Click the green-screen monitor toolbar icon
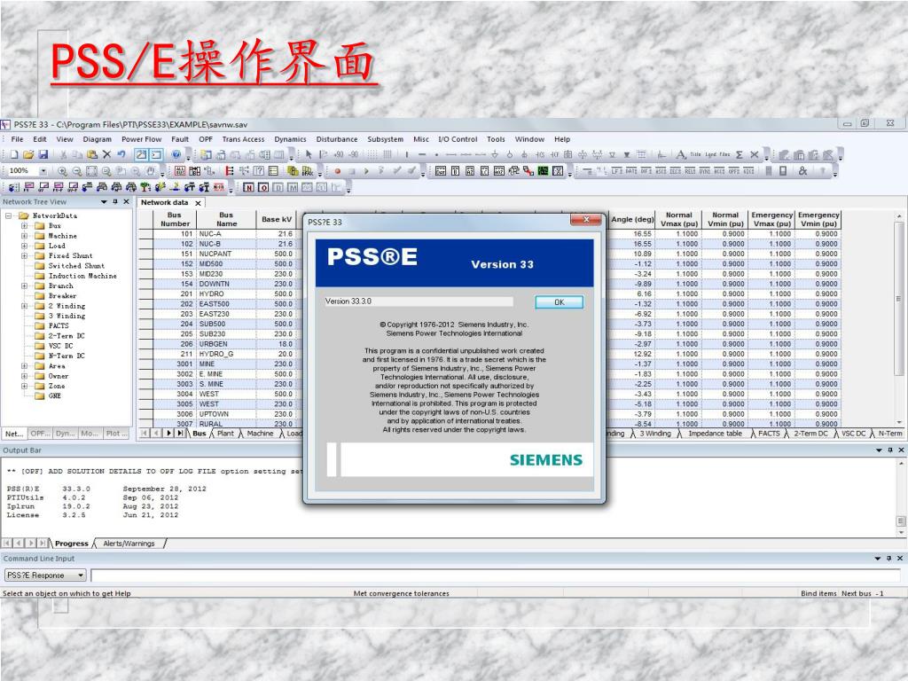The image size is (908, 681). coord(543,171)
